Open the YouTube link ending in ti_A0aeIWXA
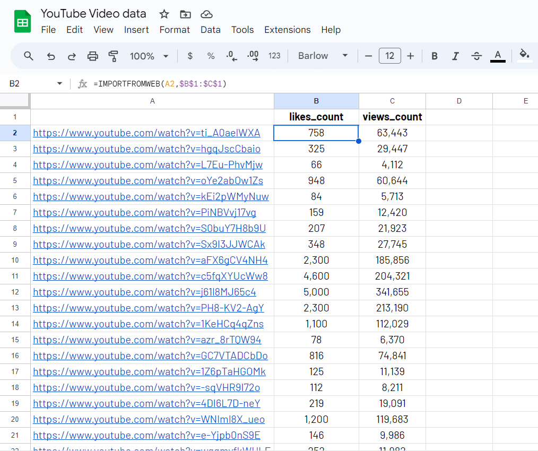This screenshot has height=451, width=538. pos(146,133)
